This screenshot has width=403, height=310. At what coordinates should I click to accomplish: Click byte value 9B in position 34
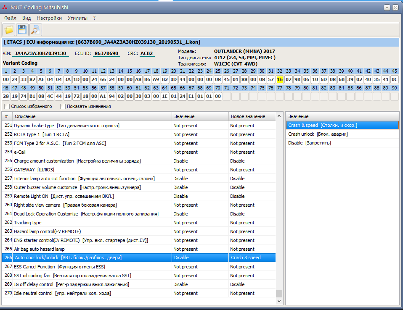click(297, 79)
